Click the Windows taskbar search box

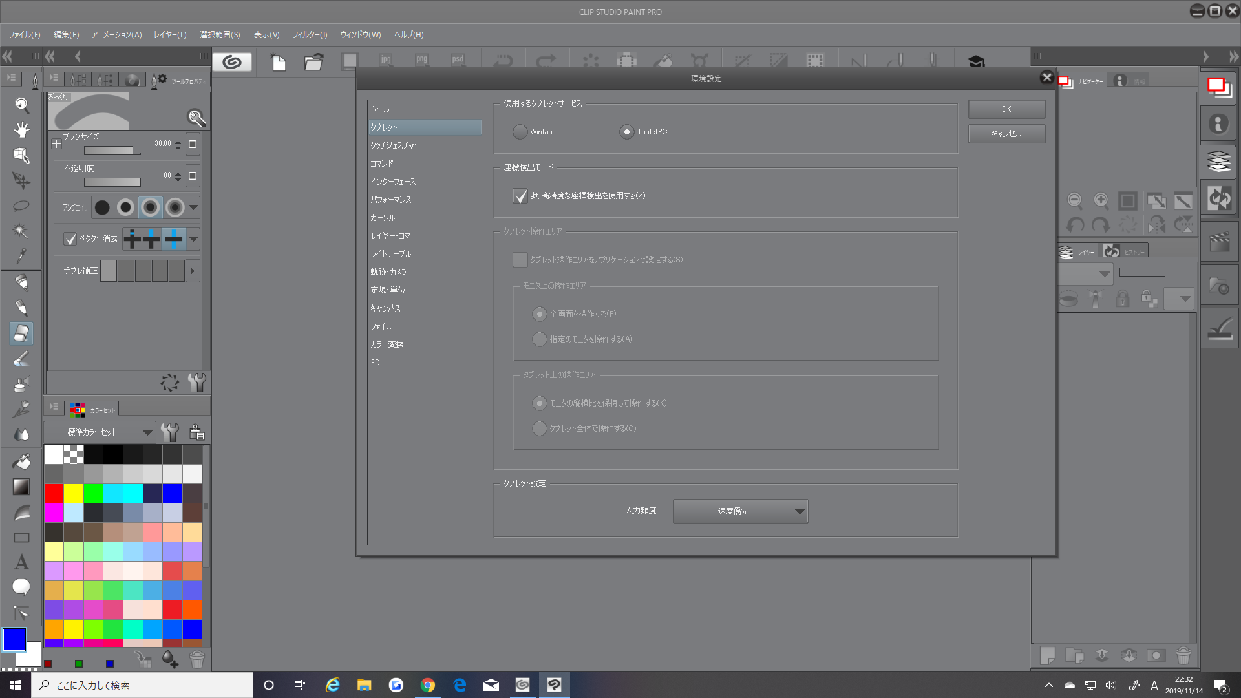click(142, 685)
